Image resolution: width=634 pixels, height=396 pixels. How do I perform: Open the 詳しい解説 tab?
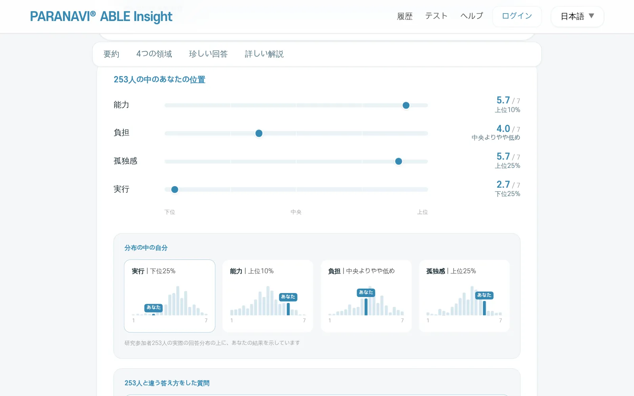tap(264, 54)
